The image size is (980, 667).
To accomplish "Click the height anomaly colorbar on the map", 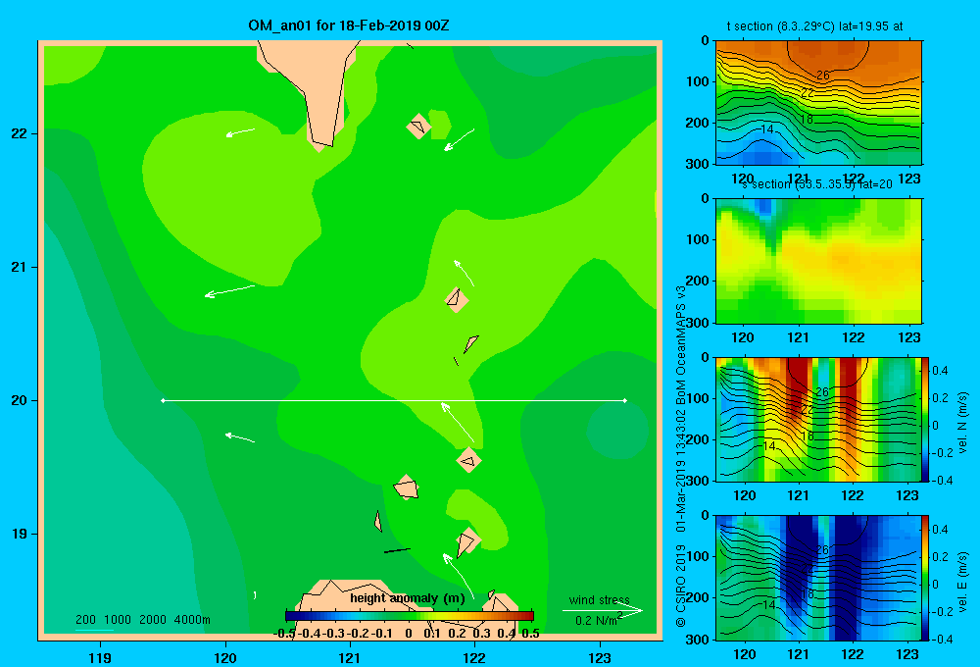I will (410, 616).
